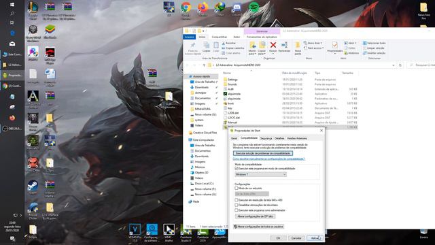Click the taskbar search icon

click(x=12, y=14)
